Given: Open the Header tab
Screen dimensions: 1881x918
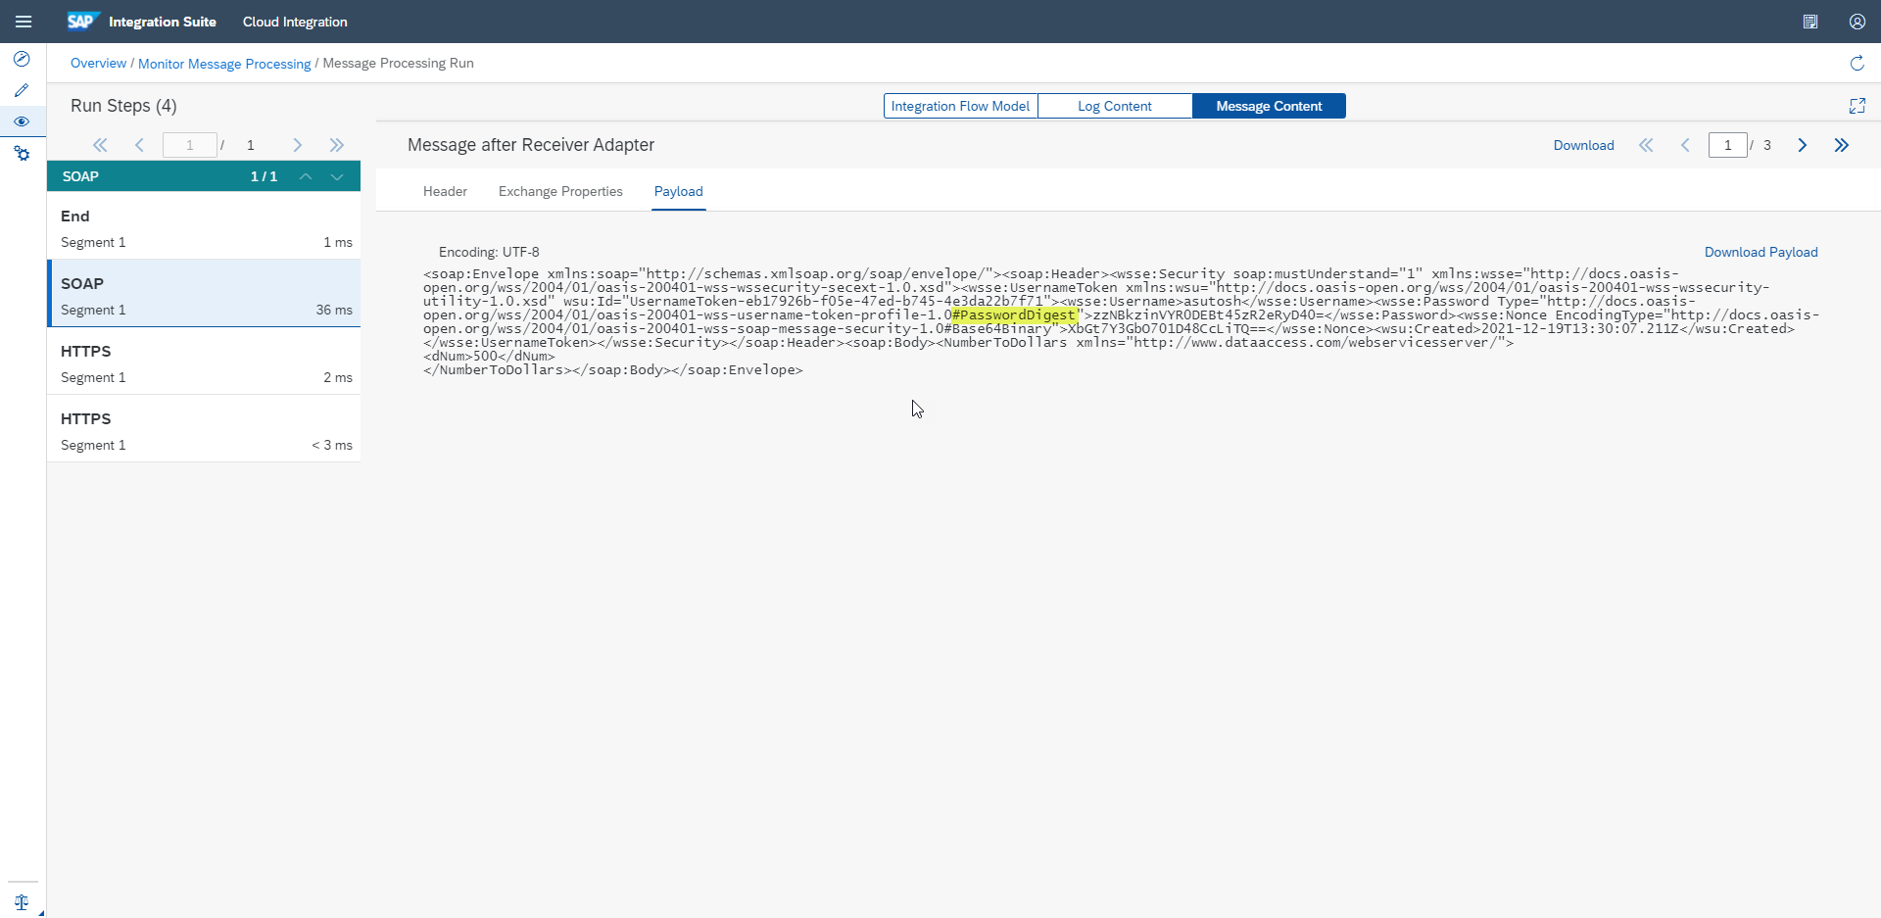Looking at the screenshot, I should coord(445,191).
